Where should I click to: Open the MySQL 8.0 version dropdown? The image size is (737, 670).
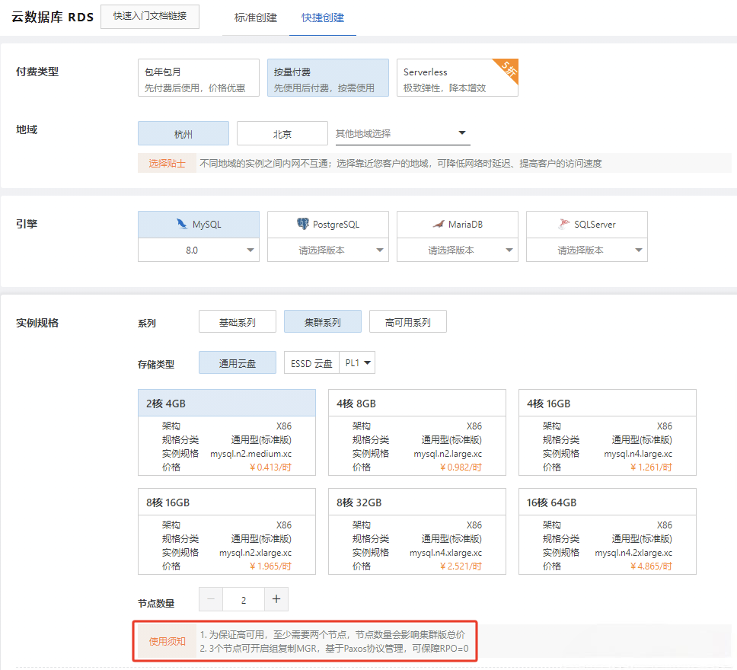click(199, 250)
